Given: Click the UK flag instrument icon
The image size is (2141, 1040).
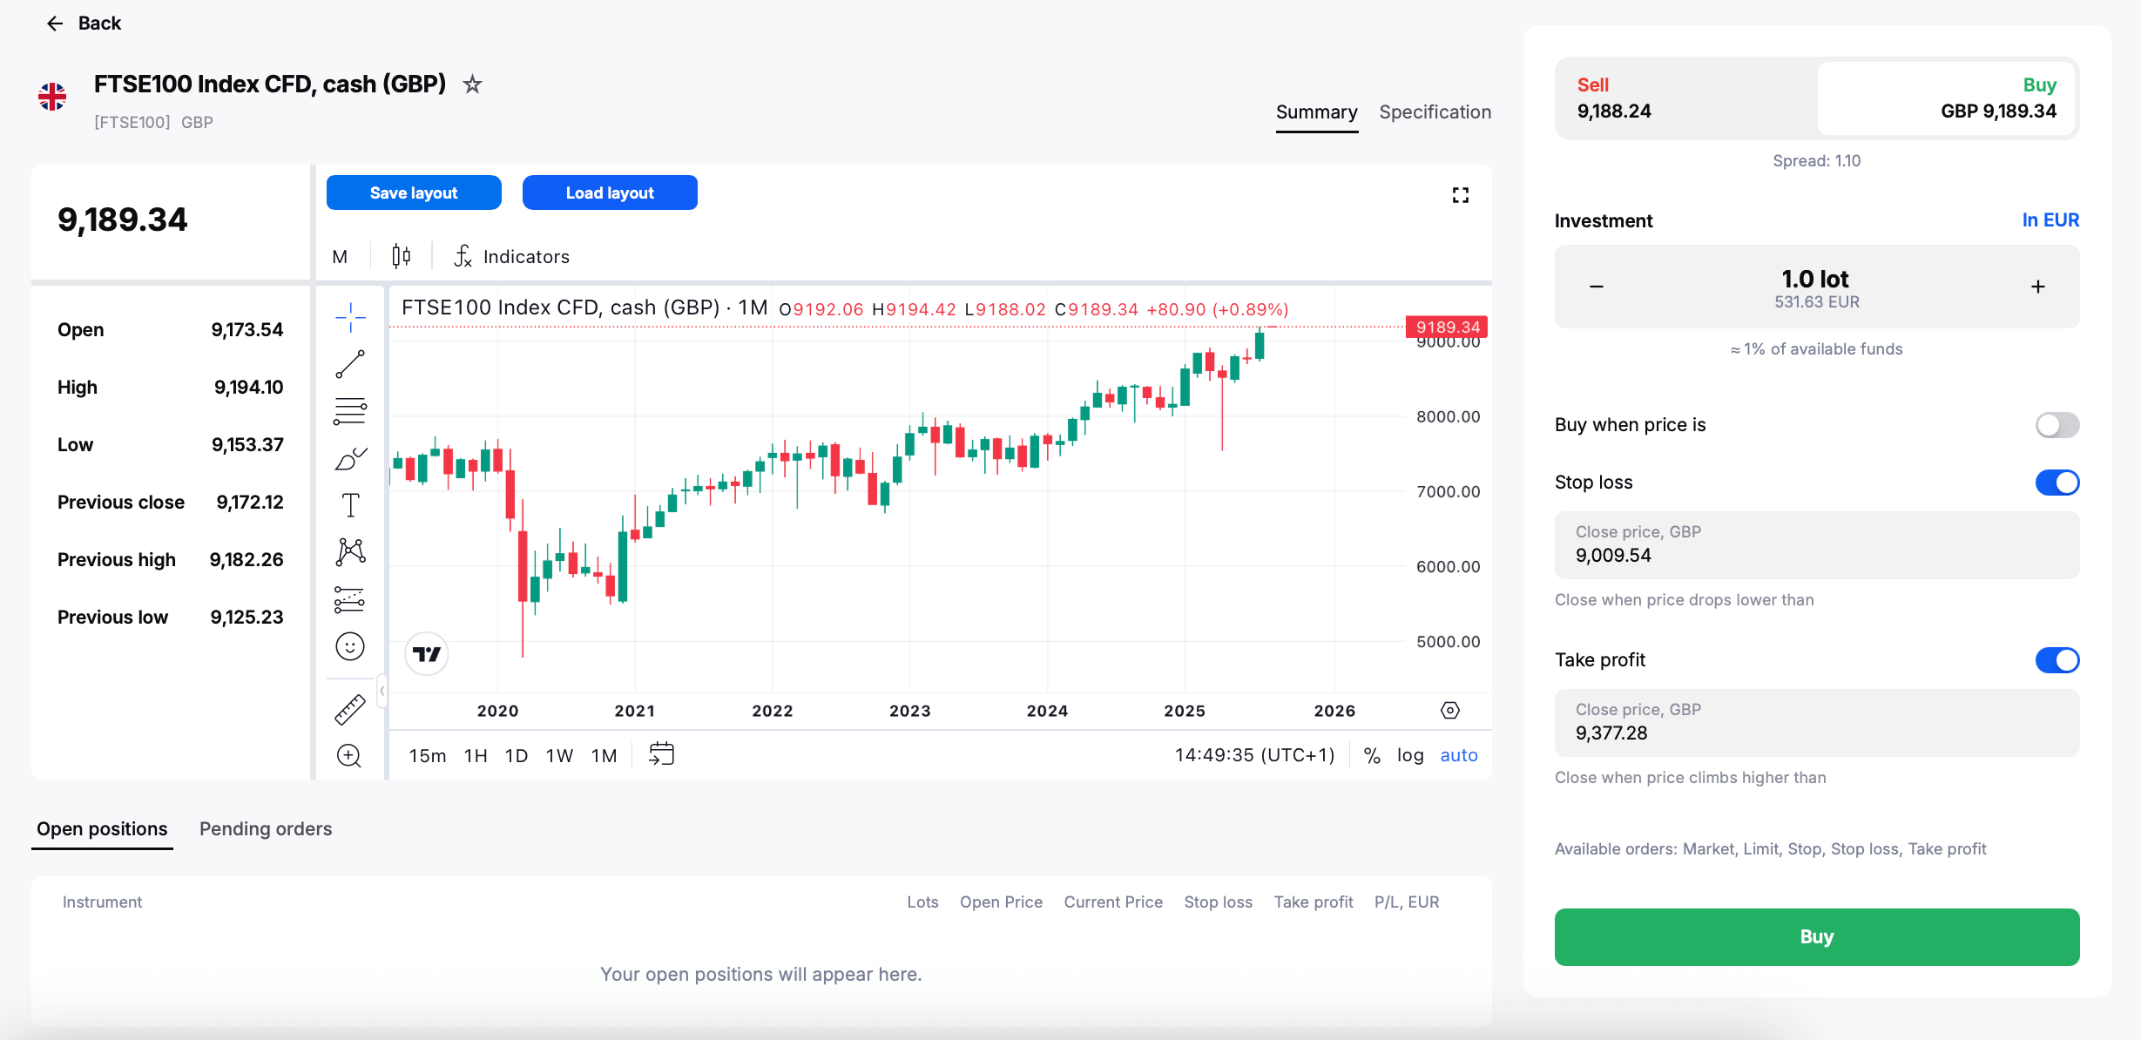Looking at the screenshot, I should click(x=52, y=97).
